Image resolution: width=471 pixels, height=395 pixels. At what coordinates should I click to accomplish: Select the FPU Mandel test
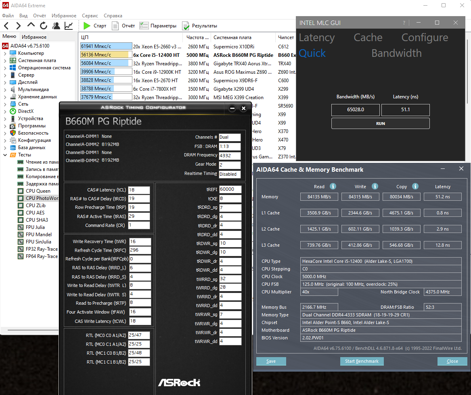38,235
